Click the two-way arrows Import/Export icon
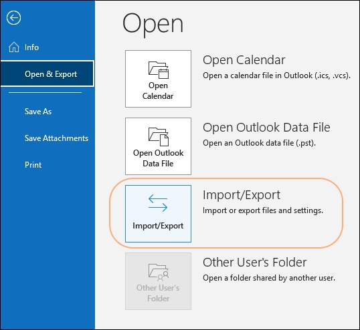 pos(158,203)
